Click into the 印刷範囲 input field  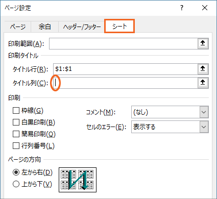124,44
